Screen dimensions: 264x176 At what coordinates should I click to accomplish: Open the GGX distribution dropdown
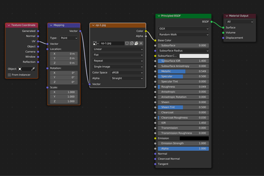point(183,29)
